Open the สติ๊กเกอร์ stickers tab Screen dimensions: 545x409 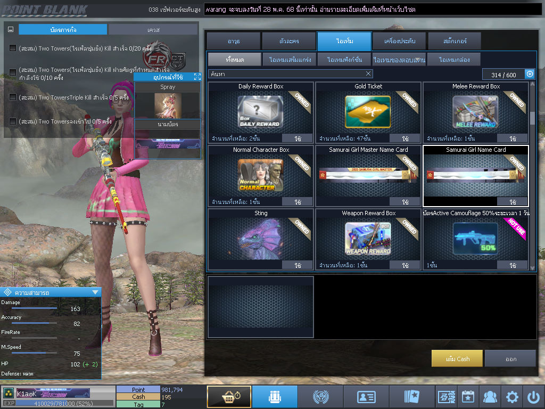click(x=455, y=41)
